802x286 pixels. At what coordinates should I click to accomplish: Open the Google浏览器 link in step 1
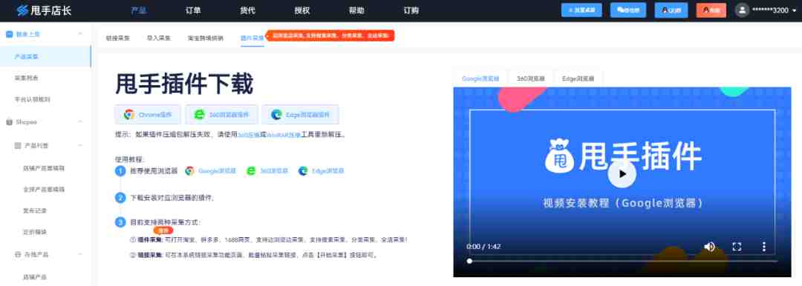[211, 171]
